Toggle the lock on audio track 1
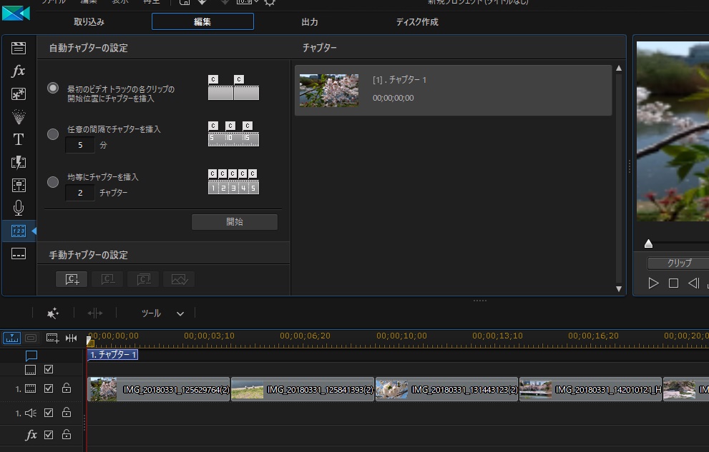This screenshot has width=709, height=452. [x=66, y=412]
